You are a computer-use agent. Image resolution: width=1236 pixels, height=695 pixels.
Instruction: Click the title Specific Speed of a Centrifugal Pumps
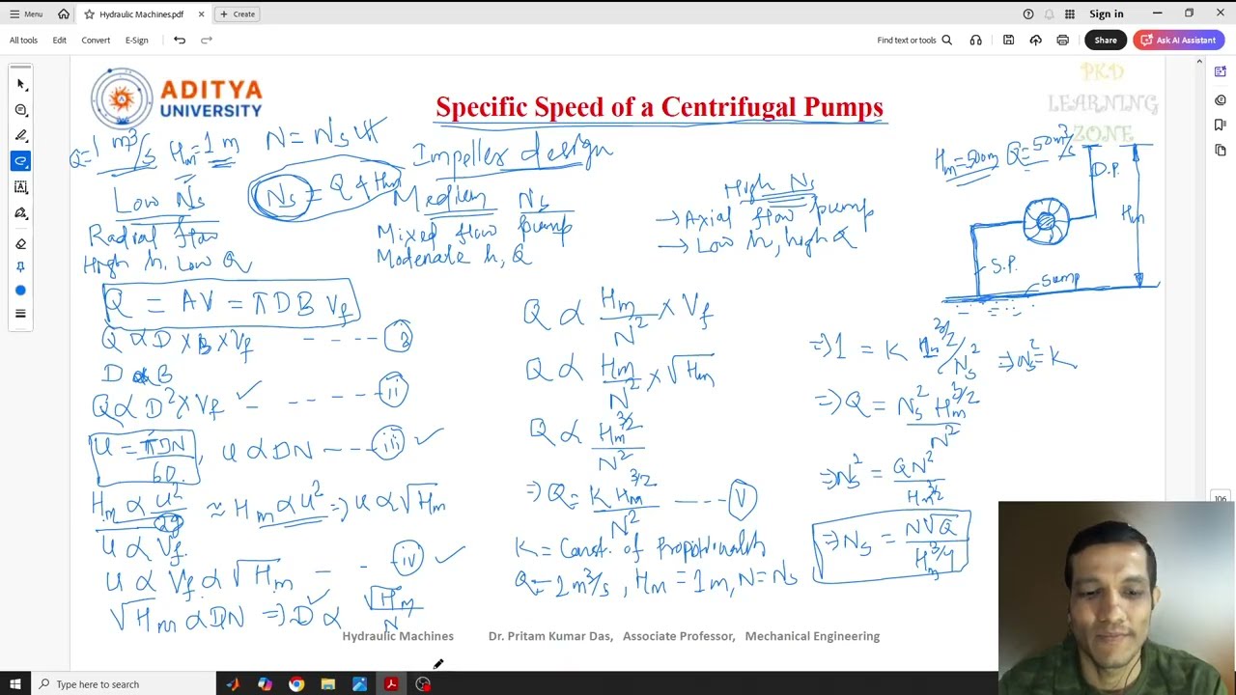pyautogui.click(x=660, y=106)
